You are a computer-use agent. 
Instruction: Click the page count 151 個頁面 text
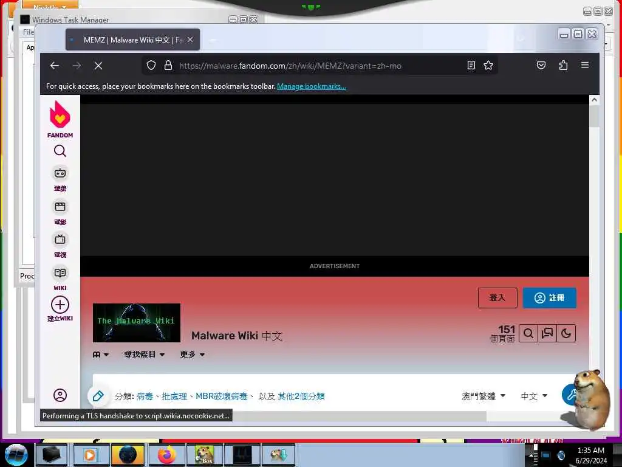[502, 334]
